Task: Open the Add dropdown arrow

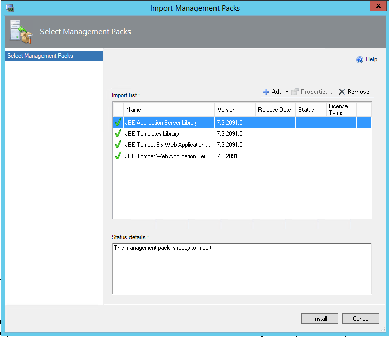Action: click(x=287, y=92)
